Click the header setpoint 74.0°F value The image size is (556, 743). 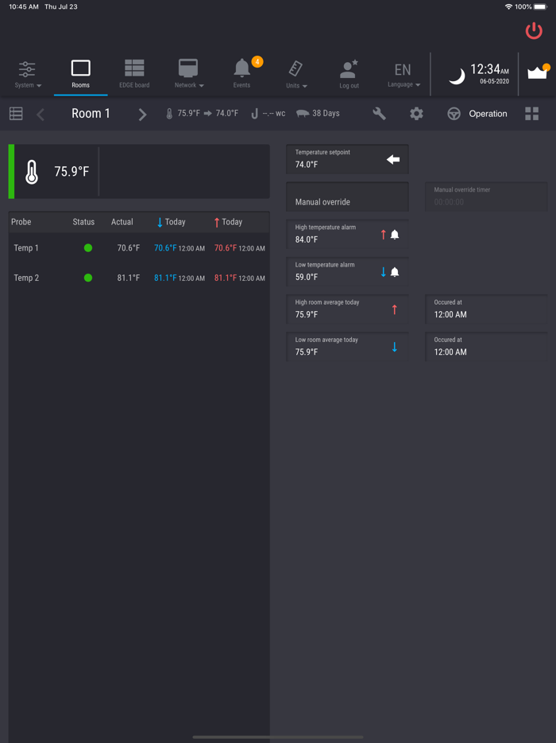click(x=227, y=114)
